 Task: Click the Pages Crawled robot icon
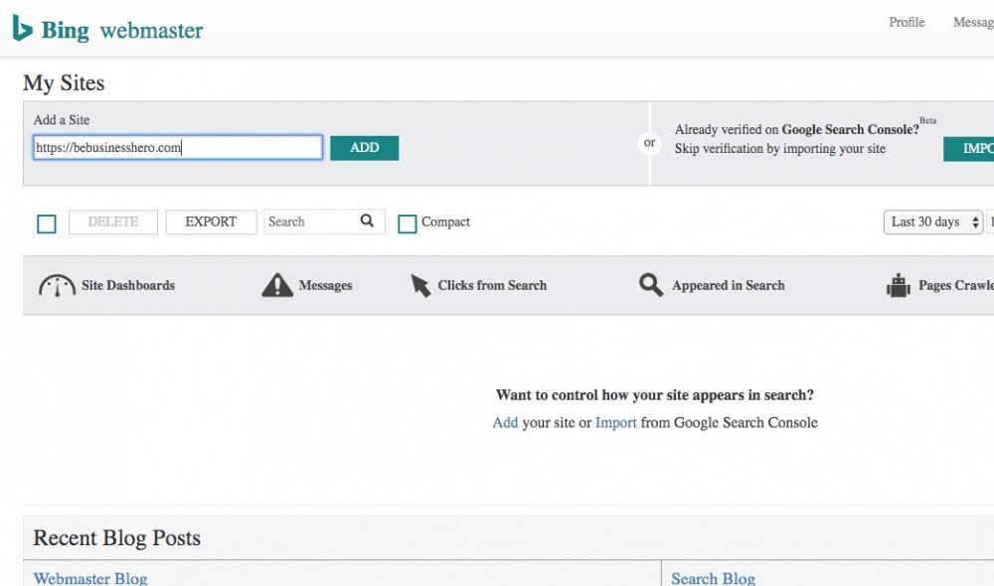[x=899, y=286]
